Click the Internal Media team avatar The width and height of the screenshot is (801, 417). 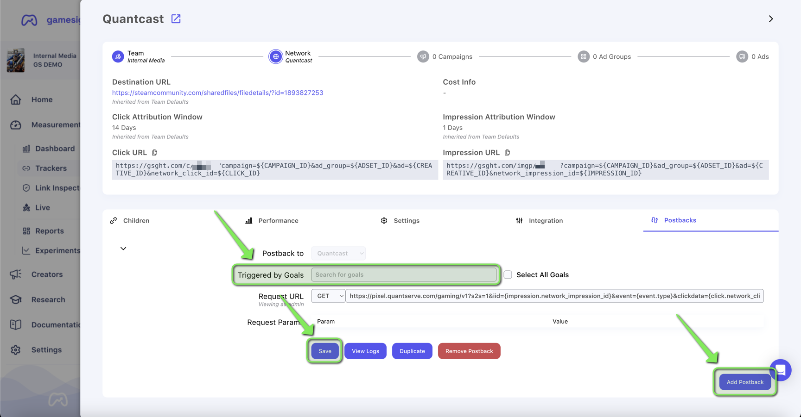16,61
